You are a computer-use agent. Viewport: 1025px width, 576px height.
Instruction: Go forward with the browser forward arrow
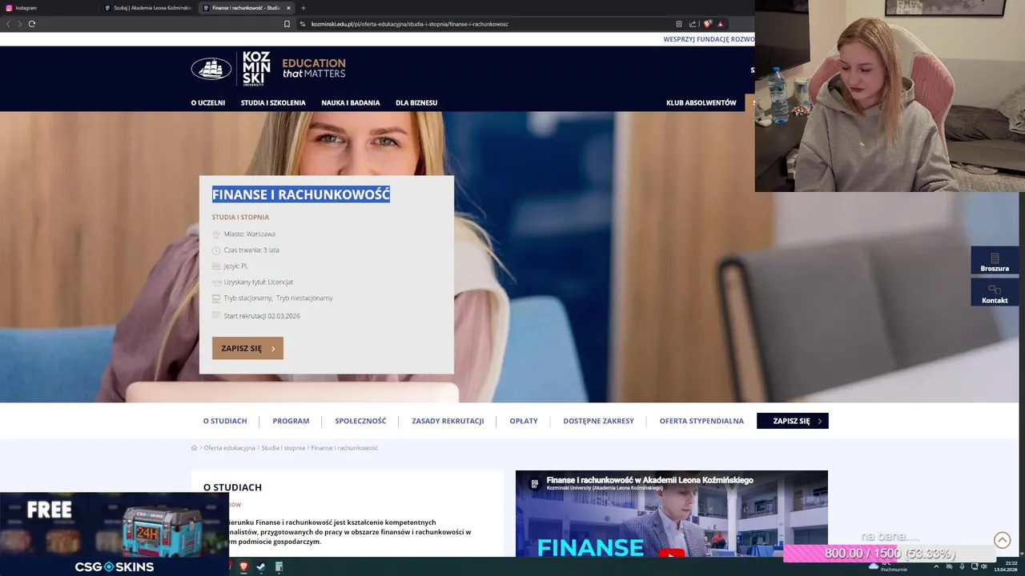(20, 24)
